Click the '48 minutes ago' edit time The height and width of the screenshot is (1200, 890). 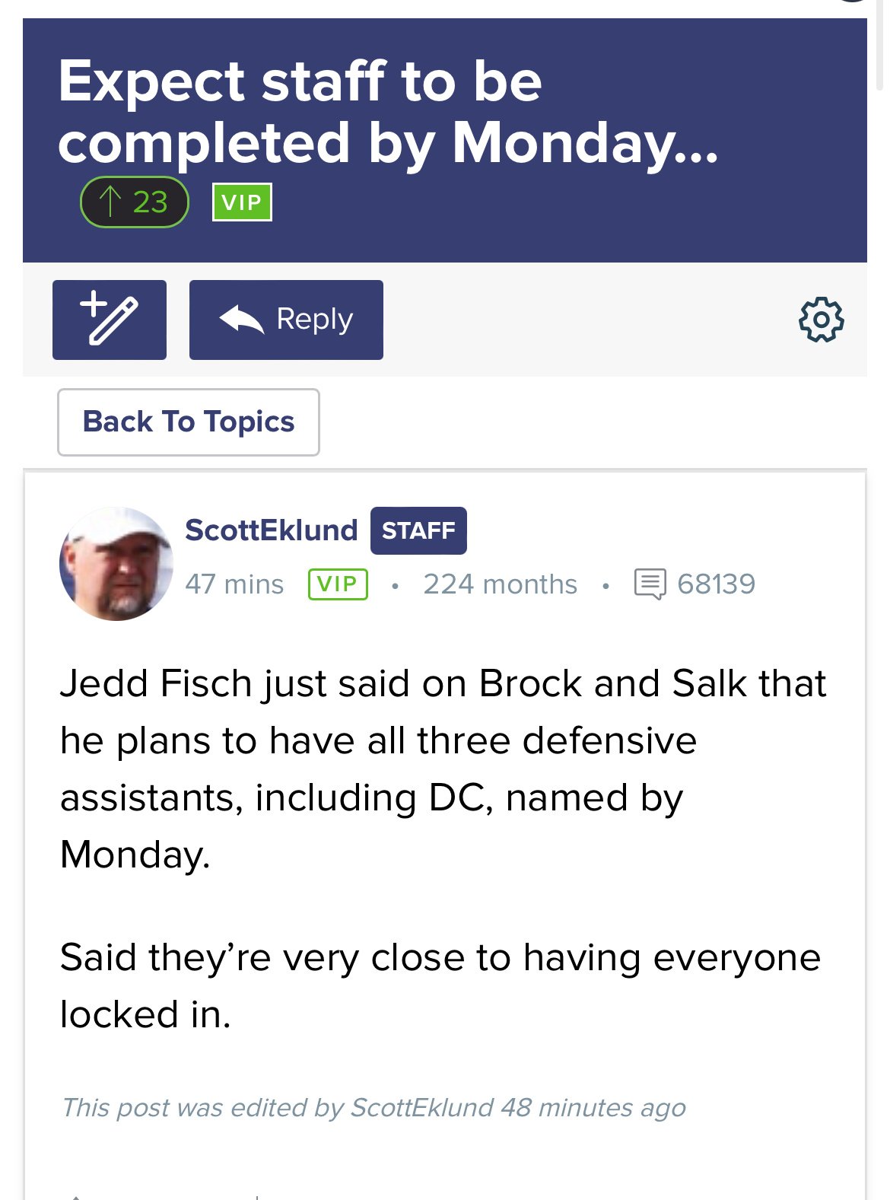coord(593,1108)
